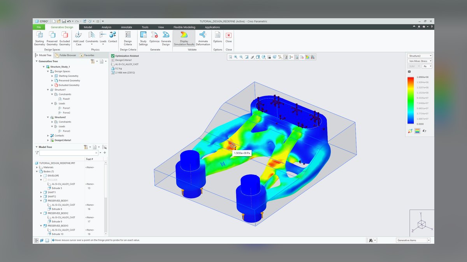Toggle the rainbow legend display button
The width and height of the screenshot is (467, 262).
tap(417, 131)
